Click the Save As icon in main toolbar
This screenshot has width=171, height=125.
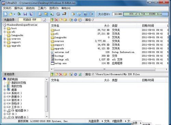tap(31, 14)
